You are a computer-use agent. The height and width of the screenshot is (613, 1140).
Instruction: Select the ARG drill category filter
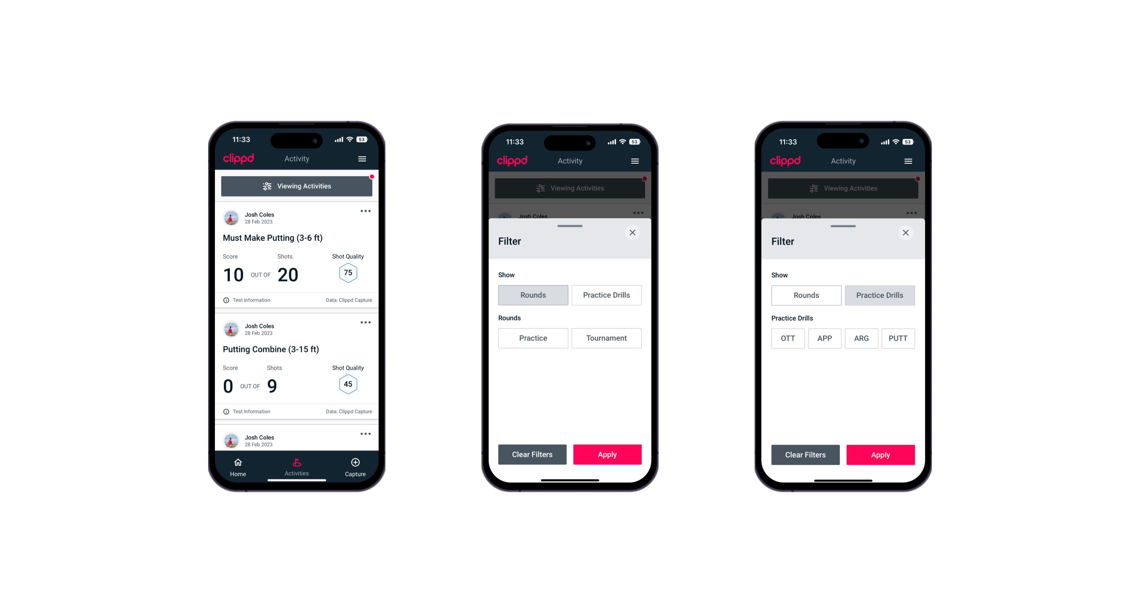coord(861,338)
